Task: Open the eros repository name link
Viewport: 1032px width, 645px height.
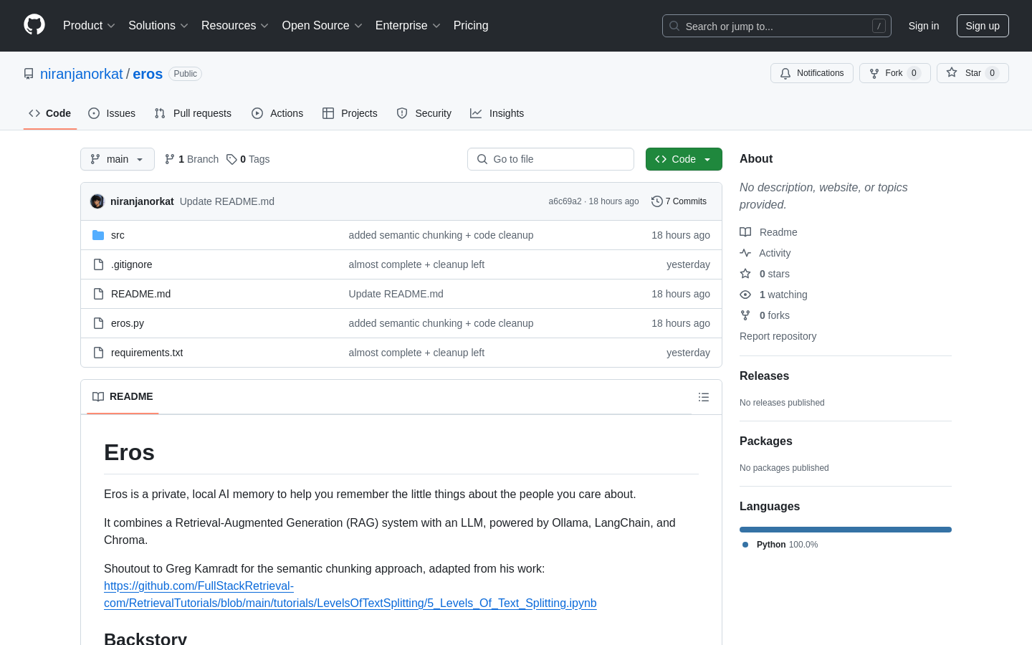Action: pyautogui.click(x=148, y=74)
